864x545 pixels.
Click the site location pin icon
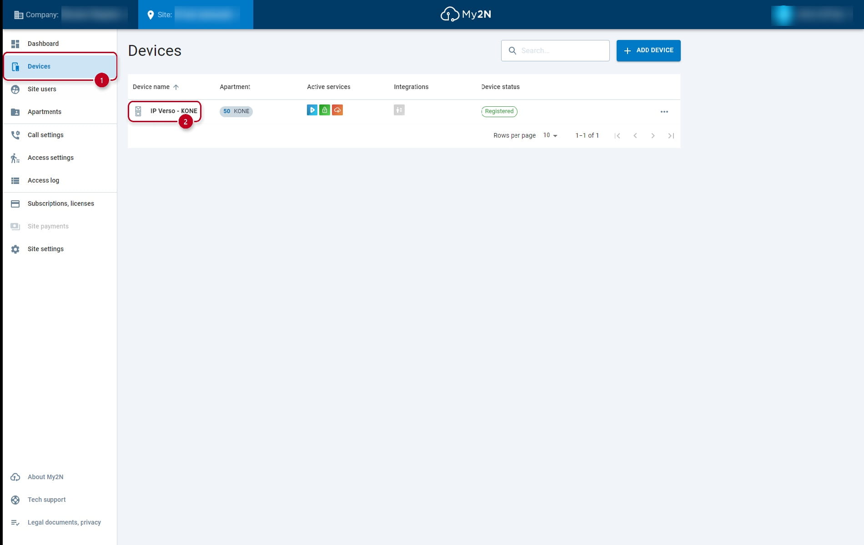[151, 15]
